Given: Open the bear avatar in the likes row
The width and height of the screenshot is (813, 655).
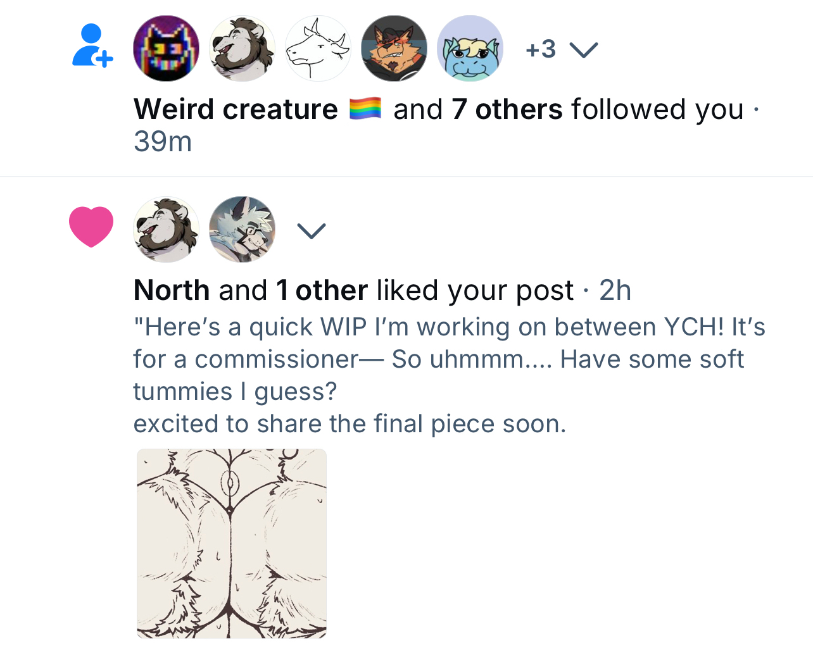Looking at the screenshot, I should pos(166,229).
